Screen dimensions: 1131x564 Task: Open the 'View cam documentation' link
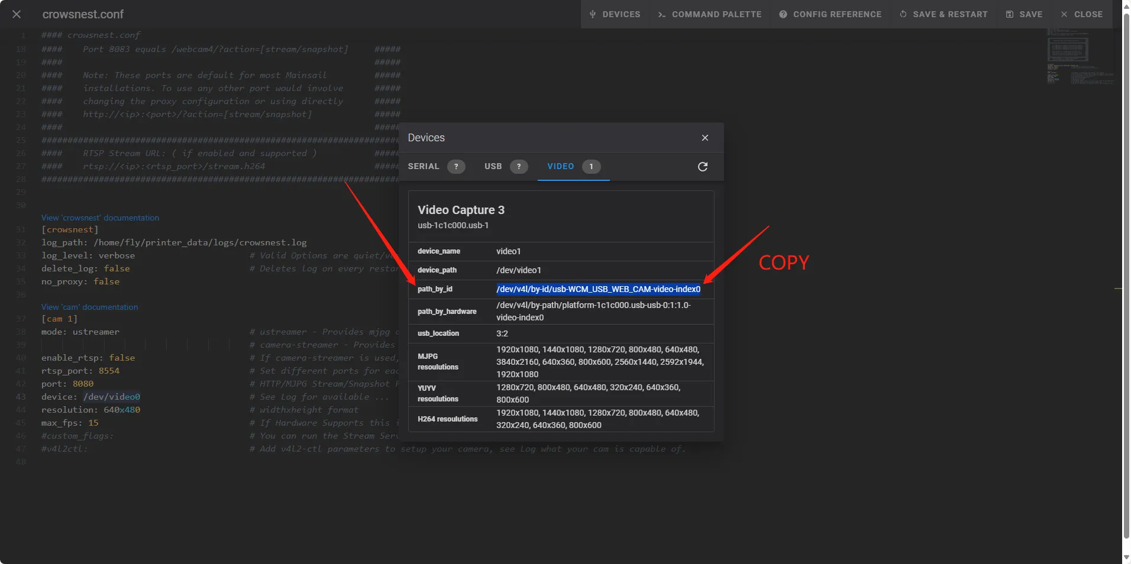(x=89, y=307)
